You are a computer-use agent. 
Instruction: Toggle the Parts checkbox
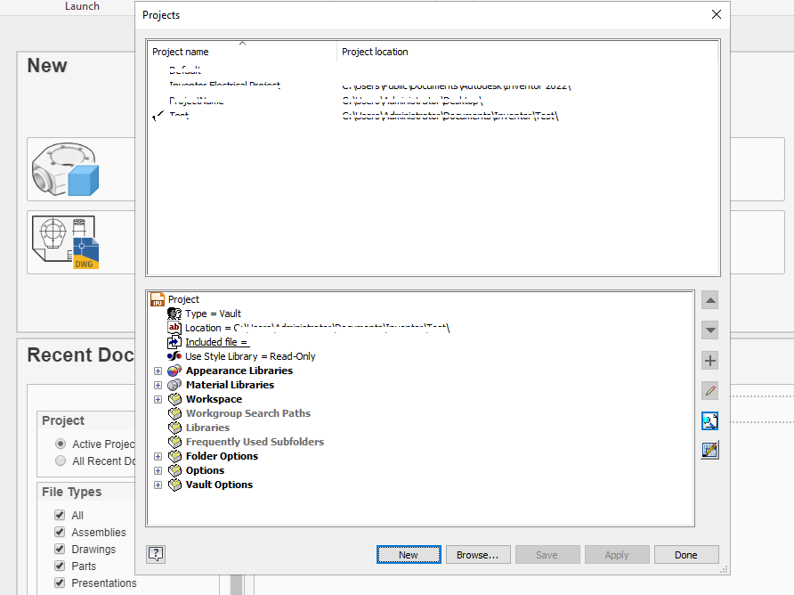coord(60,566)
